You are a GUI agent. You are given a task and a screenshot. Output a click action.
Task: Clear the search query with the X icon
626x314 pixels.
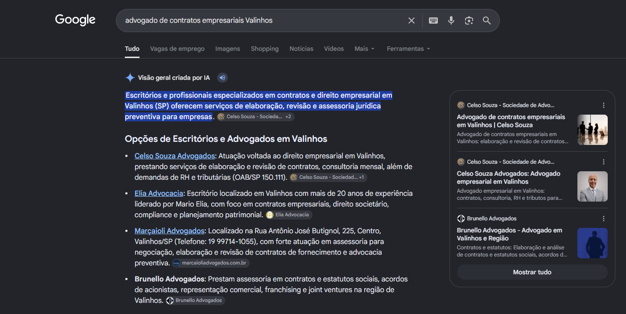(412, 21)
